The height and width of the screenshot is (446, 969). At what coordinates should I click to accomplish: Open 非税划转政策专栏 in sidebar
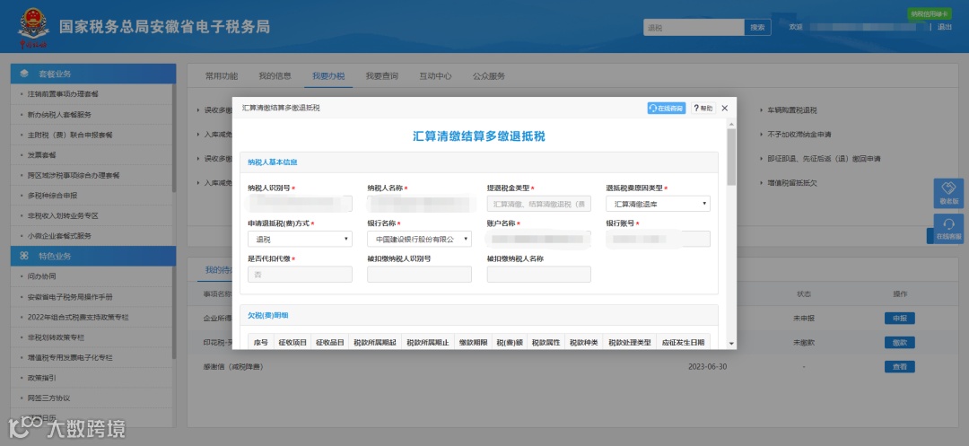[56, 337]
